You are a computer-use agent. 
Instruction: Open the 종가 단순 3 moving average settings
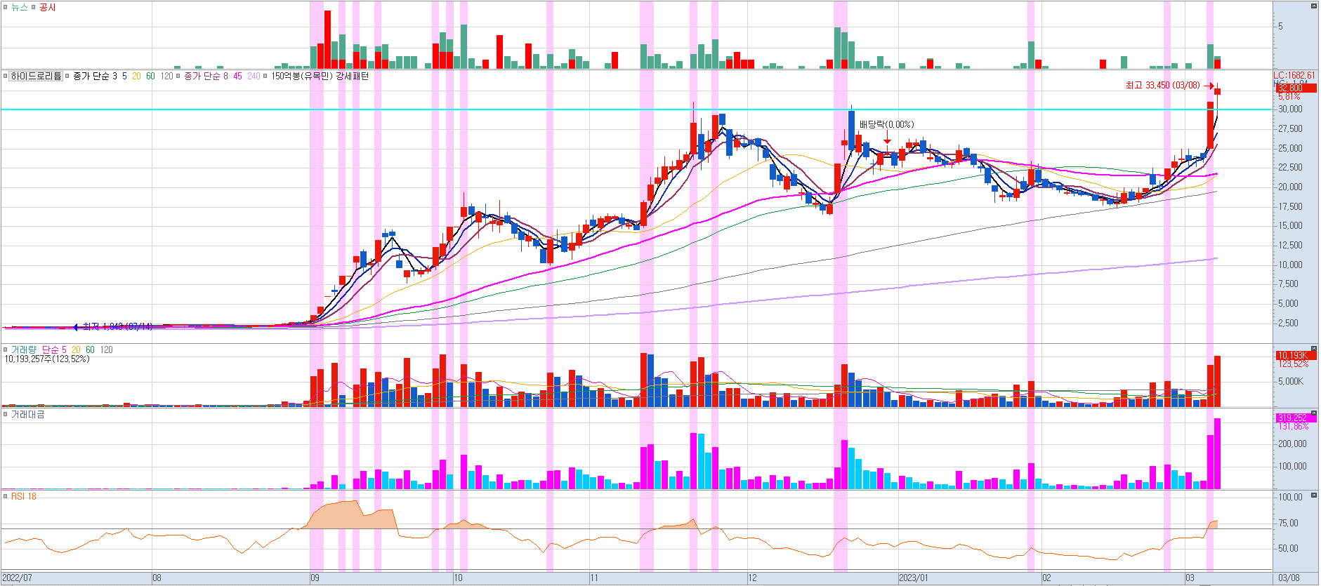click(x=96, y=76)
